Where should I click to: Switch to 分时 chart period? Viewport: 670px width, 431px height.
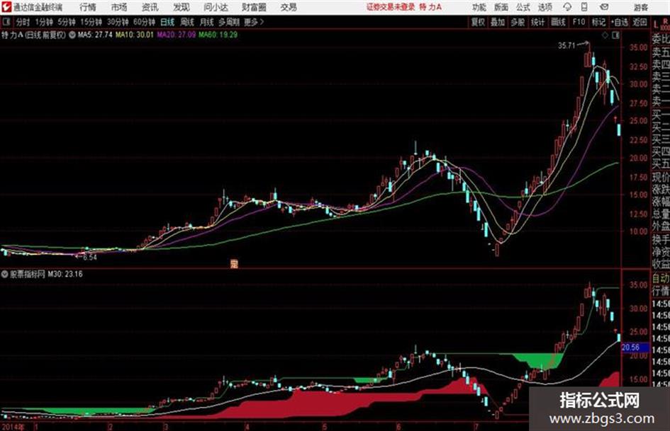pyautogui.click(x=23, y=22)
